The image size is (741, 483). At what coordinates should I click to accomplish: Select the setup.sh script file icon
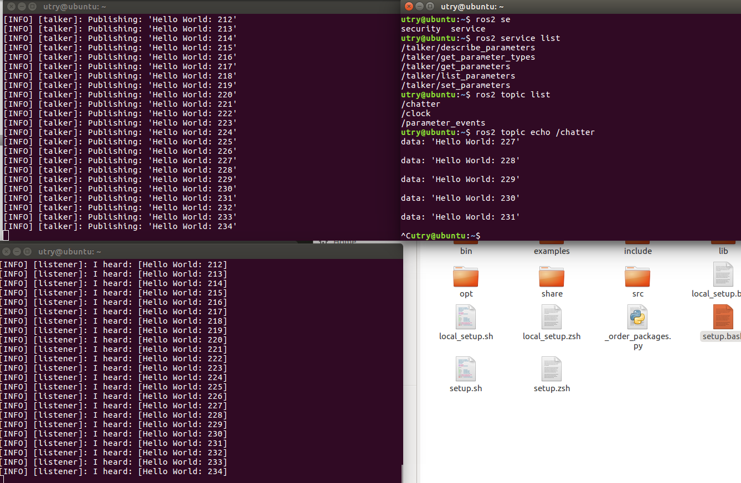[x=466, y=369]
